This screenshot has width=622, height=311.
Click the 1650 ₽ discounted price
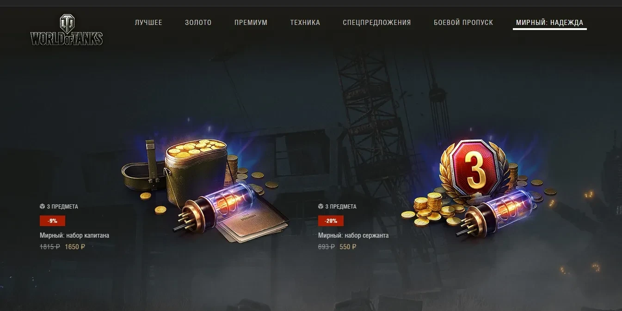[x=75, y=247]
